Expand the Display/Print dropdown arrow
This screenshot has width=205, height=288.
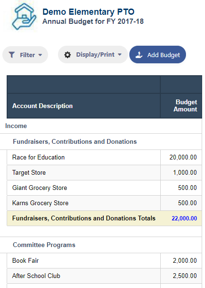pyautogui.click(x=120, y=55)
